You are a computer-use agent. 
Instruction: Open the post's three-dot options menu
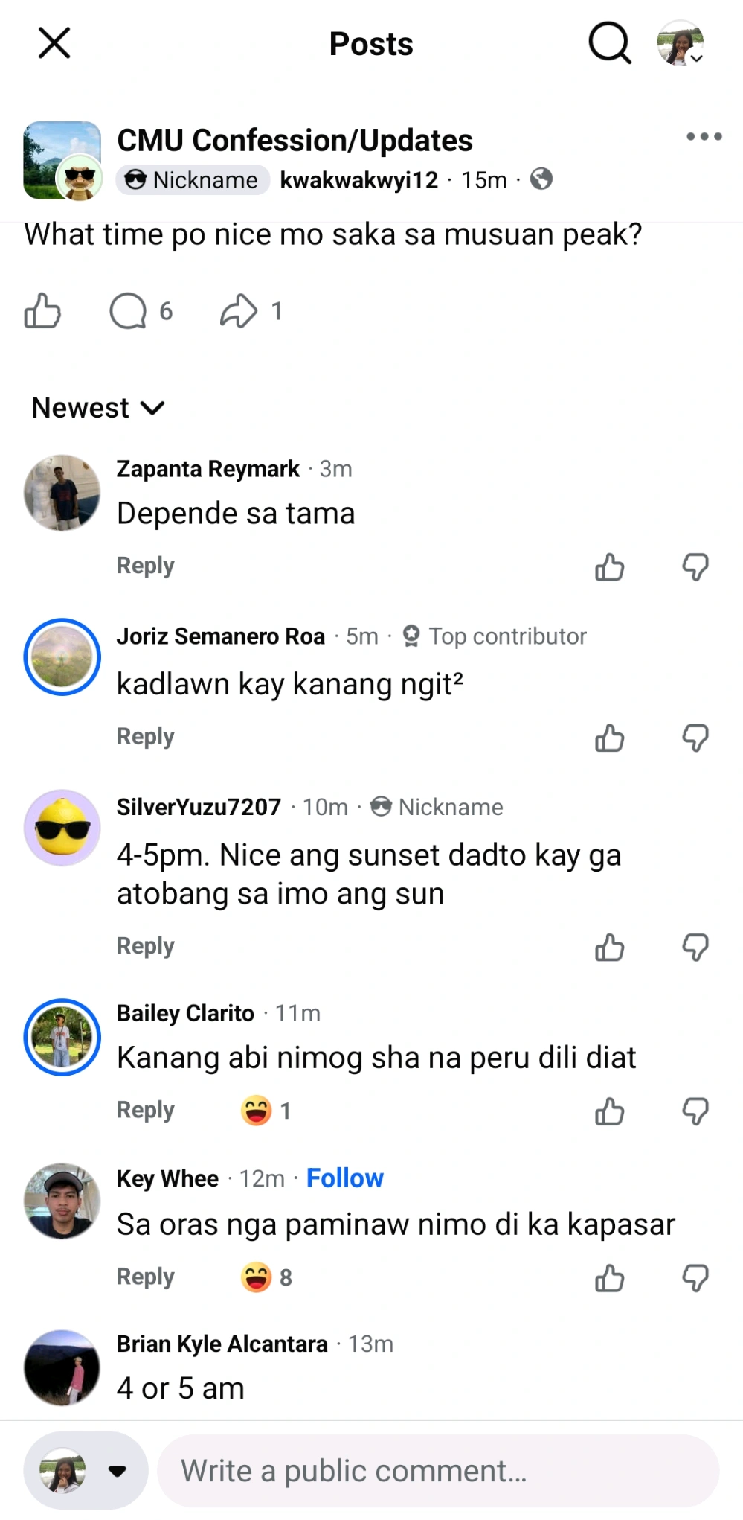pyautogui.click(x=704, y=137)
